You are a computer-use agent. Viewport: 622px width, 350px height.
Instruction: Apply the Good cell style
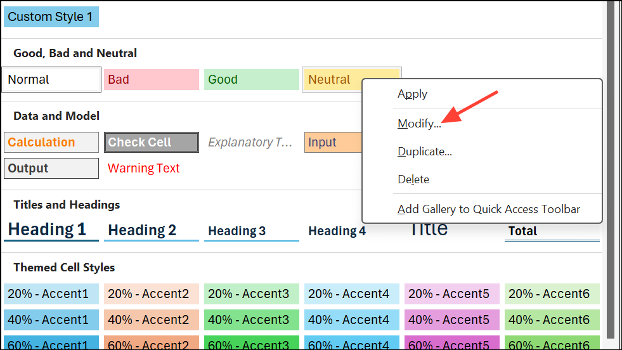pos(251,80)
